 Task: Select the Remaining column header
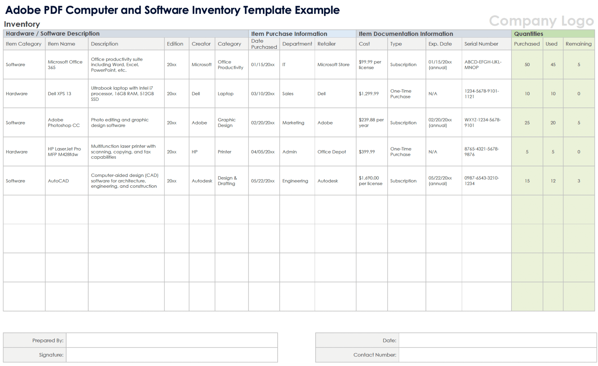[x=578, y=44]
